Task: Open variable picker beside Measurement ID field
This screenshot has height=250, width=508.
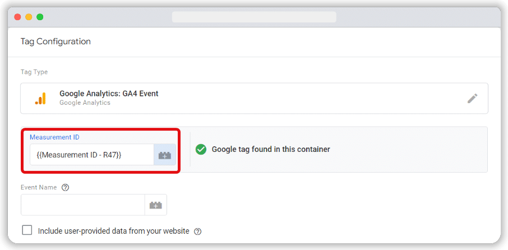Action: 165,155
